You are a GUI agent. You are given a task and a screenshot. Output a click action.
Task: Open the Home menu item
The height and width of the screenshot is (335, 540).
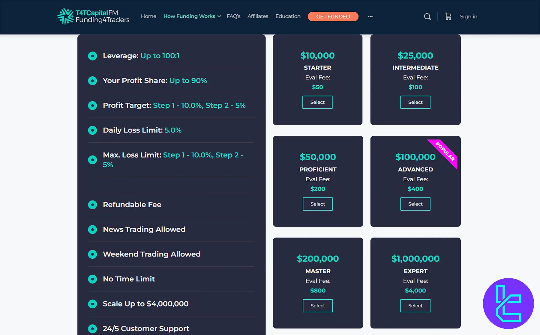click(148, 16)
